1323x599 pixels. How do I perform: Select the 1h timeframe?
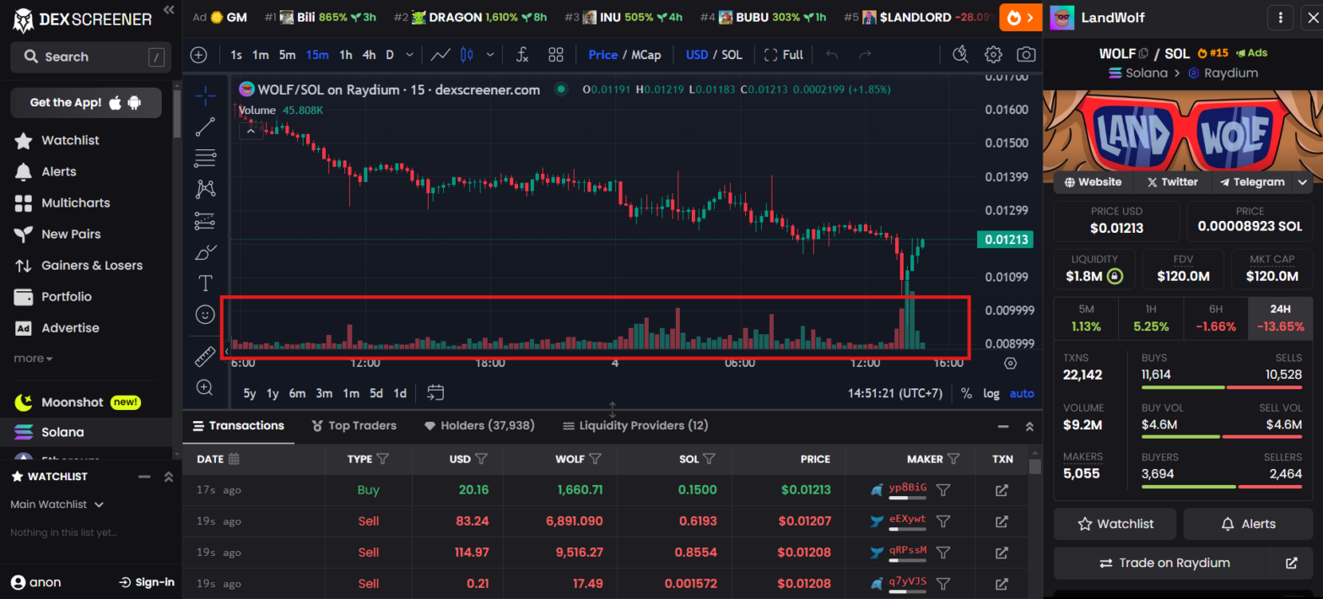[x=345, y=55]
